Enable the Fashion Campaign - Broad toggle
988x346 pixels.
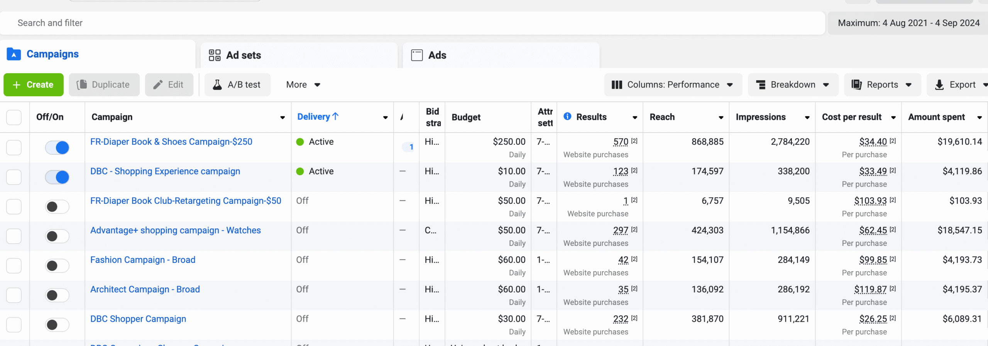57,266
